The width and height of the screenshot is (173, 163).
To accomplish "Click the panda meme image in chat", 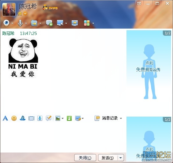I will point(23,58).
